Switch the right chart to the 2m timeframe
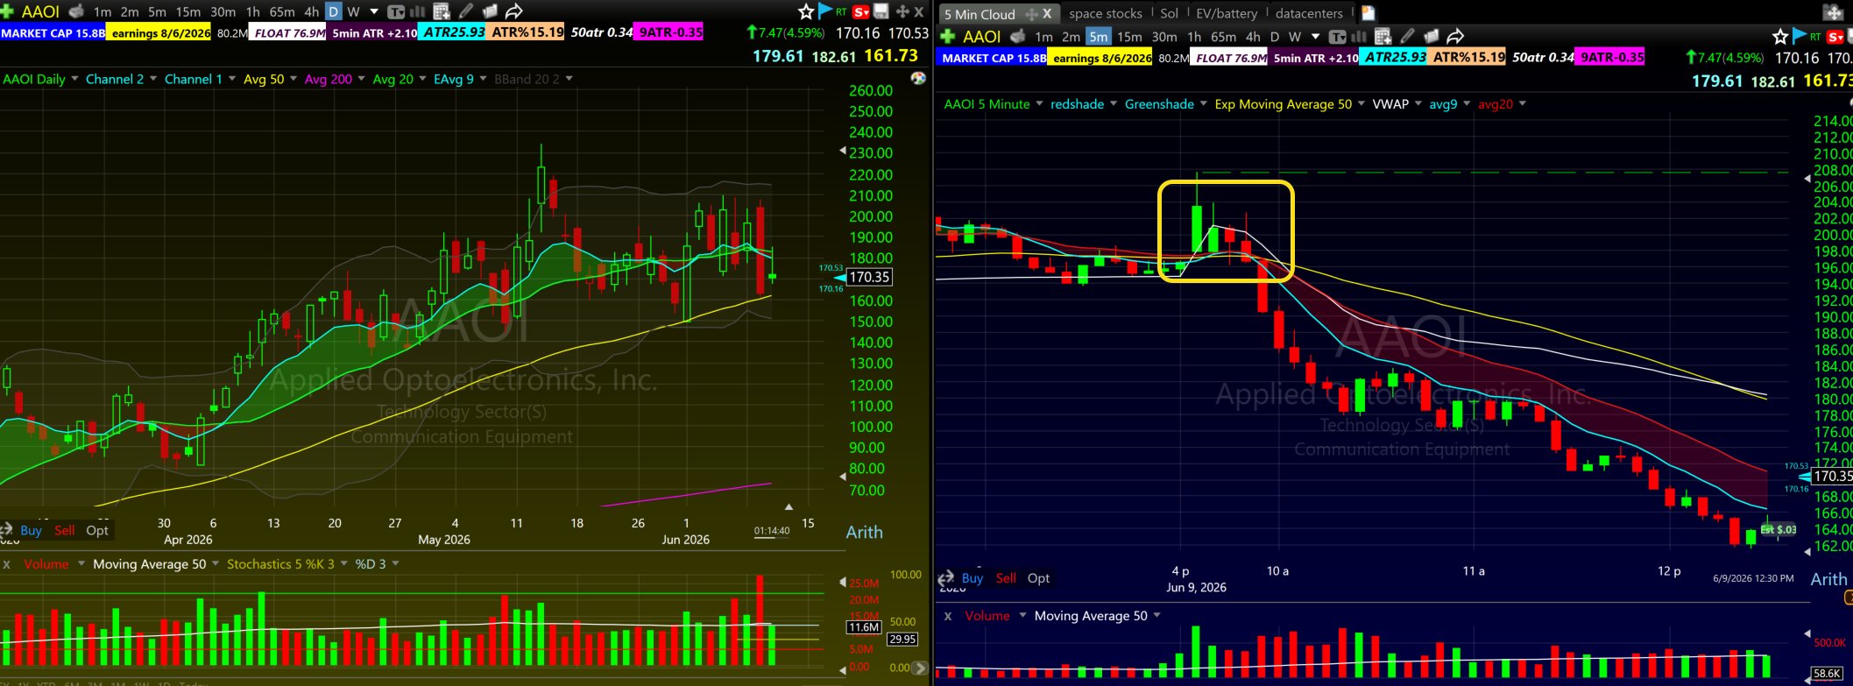 tap(1071, 36)
